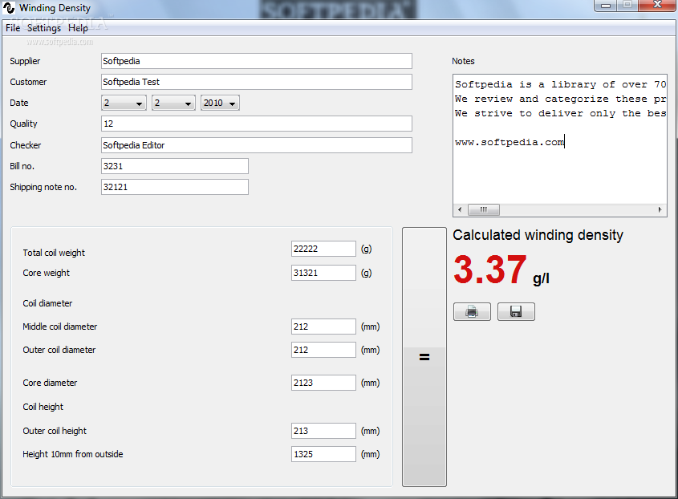The width and height of the screenshot is (678, 499).
Task: Click the 'Calculated winding density' heading
Action: [538, 235]
